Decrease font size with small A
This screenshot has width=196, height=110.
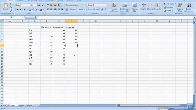click(x=43, y=5)
